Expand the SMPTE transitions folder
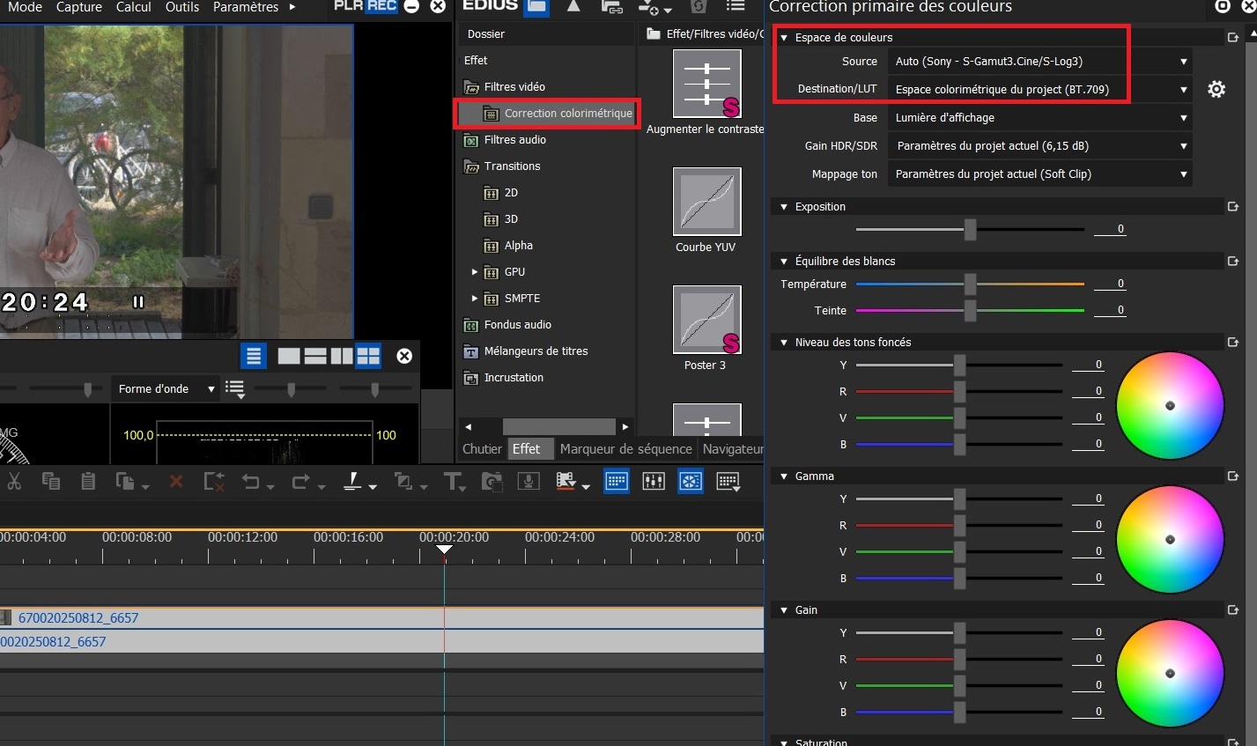Image resolution: width=1257 pixels, height=746 pixels. [474, 299]
